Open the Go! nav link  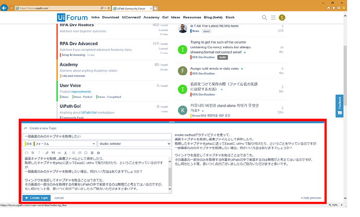165,17
